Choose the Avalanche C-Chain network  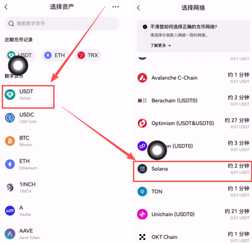pyautogui.click(x=193, y=78)
